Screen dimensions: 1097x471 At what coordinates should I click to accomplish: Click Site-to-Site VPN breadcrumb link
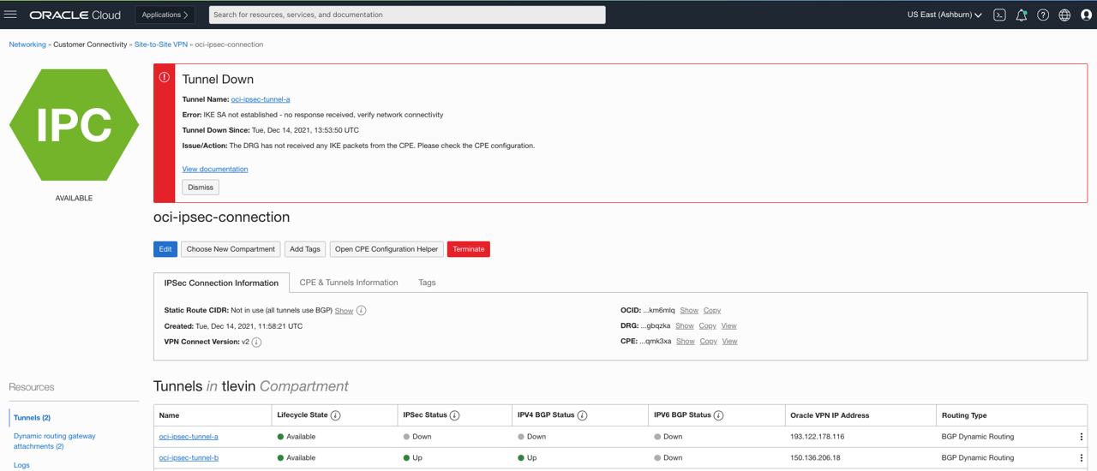[161, 45]
